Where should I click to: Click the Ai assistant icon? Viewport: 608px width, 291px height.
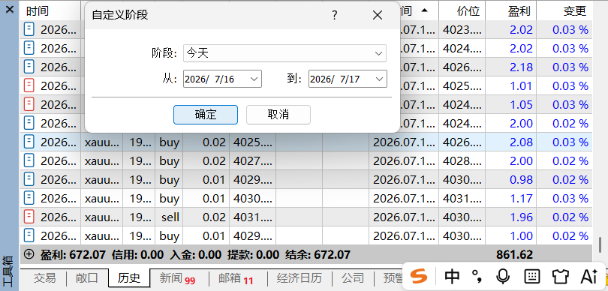(588, 276)
